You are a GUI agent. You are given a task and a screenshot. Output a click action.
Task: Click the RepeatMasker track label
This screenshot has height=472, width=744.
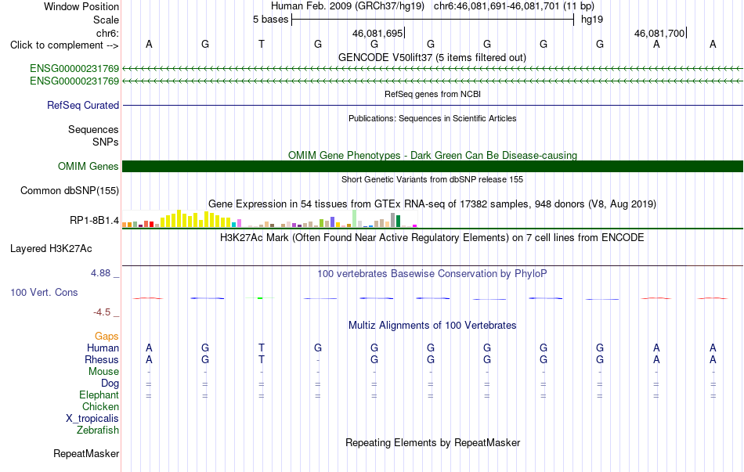86,453
